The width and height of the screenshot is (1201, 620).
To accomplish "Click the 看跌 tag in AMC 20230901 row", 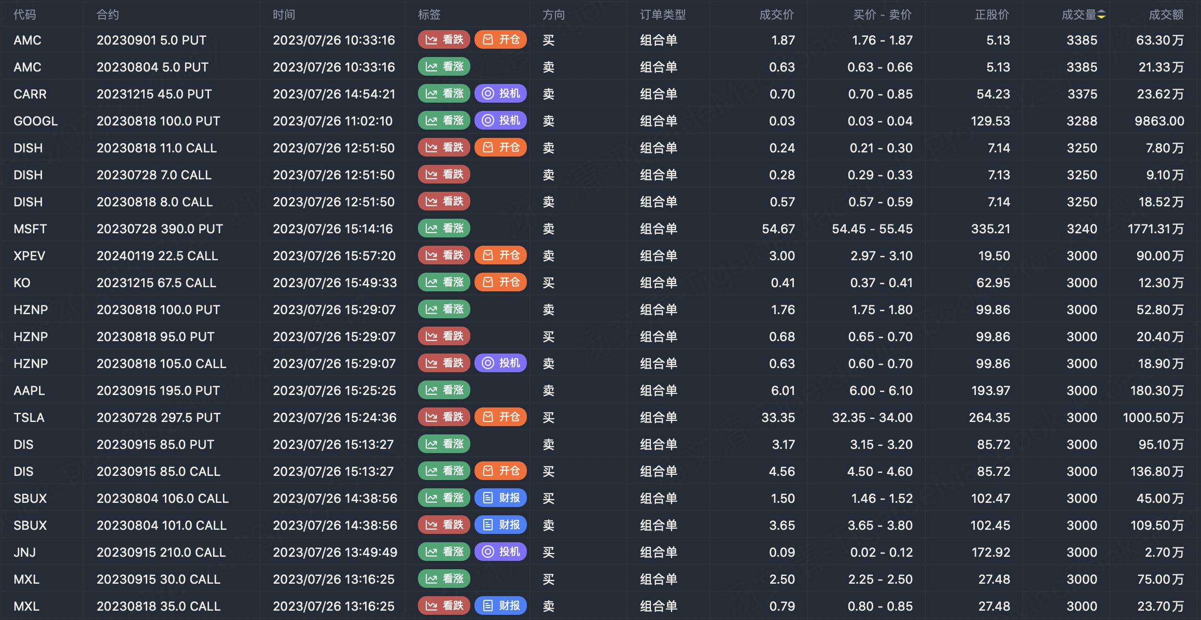I will (444, 40).
